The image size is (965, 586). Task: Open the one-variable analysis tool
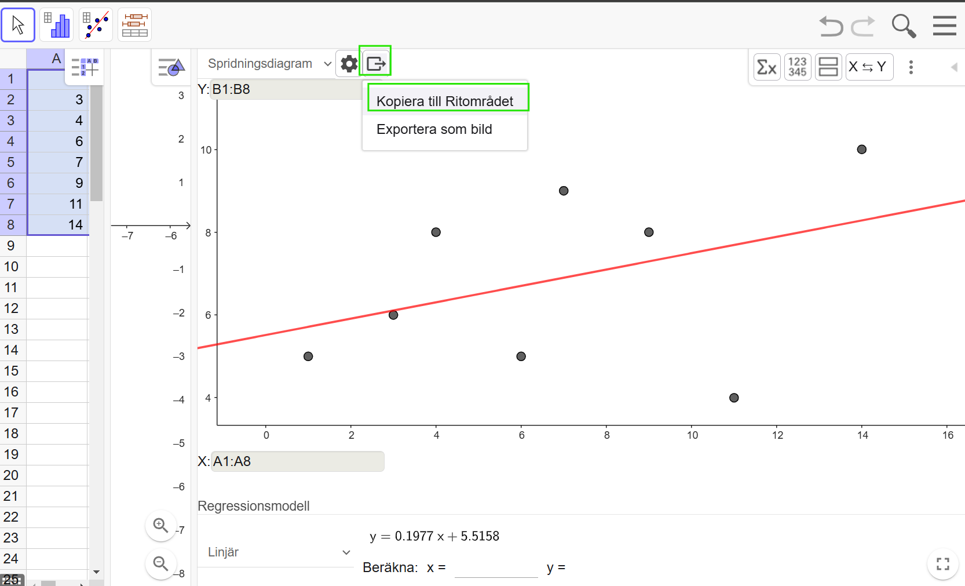tap(56, 24)
